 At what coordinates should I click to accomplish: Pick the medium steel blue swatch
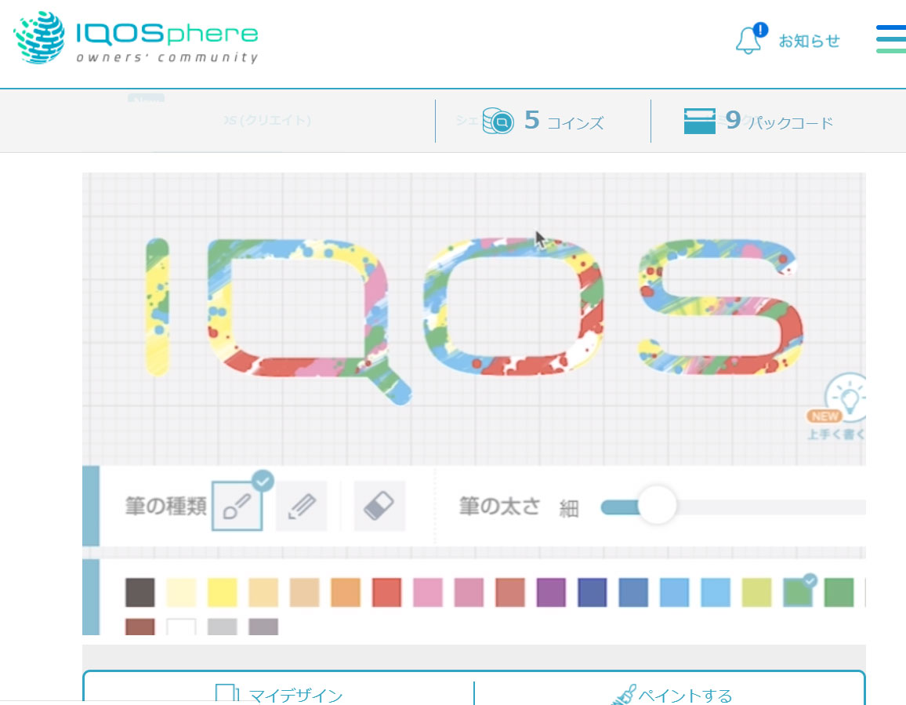(633, 592)
